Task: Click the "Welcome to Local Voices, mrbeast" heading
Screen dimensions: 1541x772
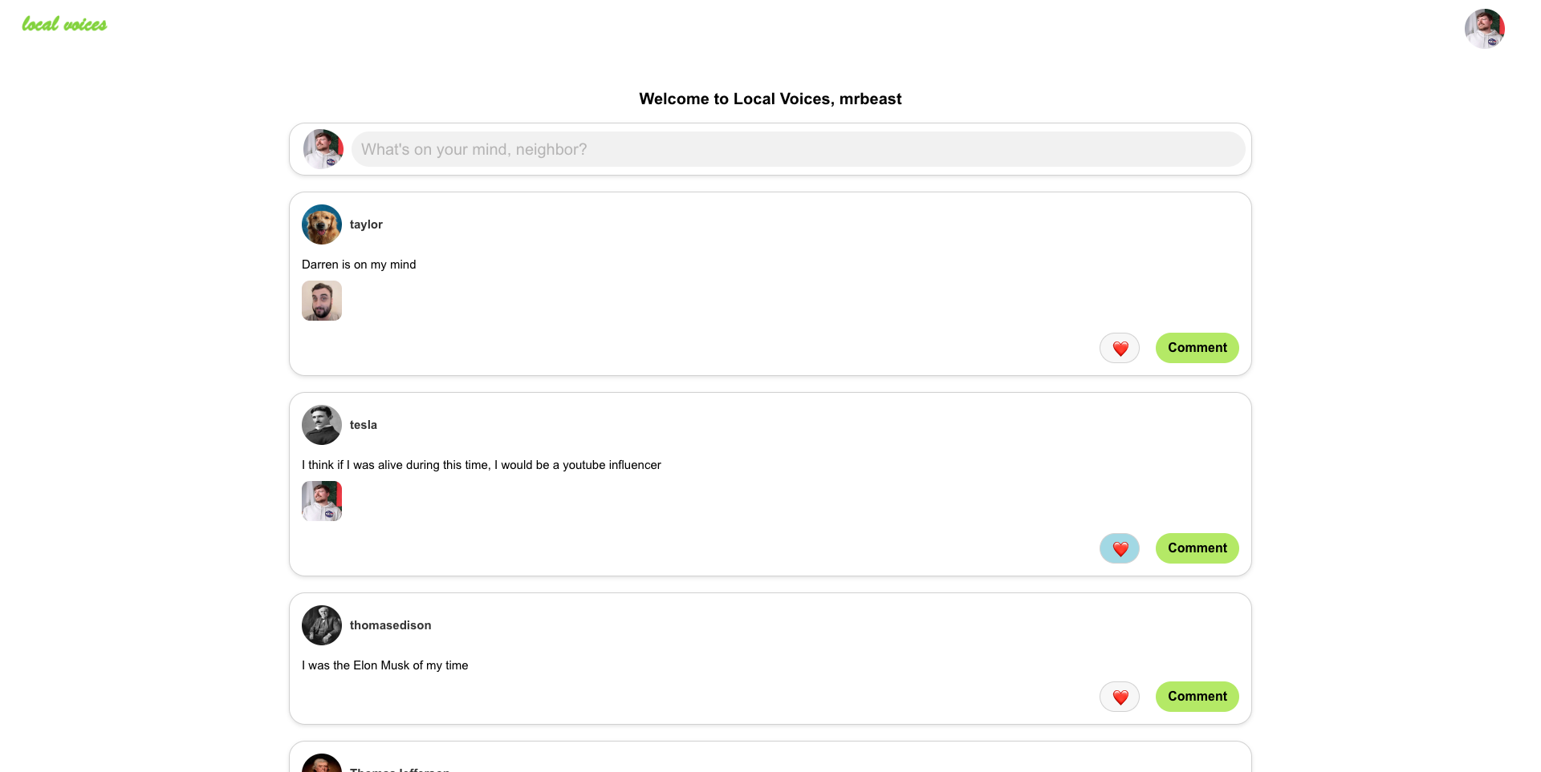Action: click(770, 99)
